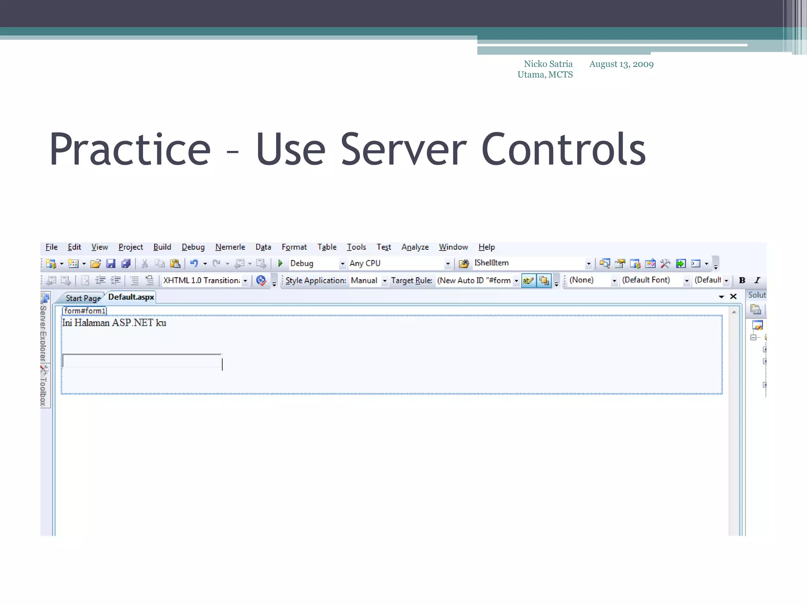Start debugging with the green play icon
Screen dimensions: 807x605
(280, 263)
